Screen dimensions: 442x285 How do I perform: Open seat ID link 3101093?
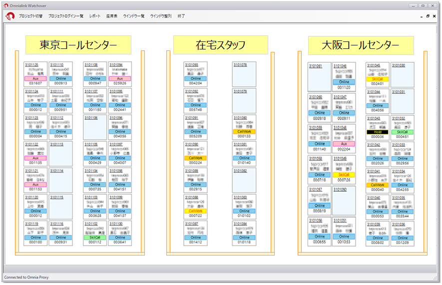click(x=192, y=65)
